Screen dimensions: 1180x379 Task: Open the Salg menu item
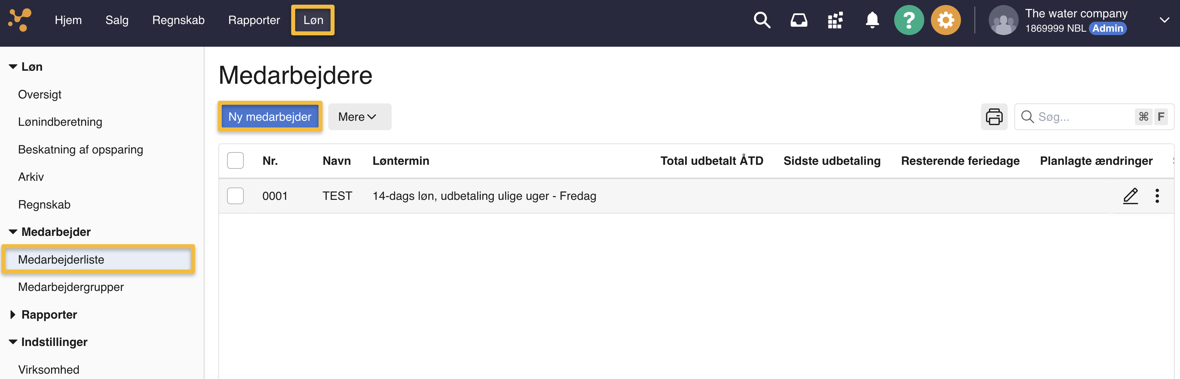point(117,20)
